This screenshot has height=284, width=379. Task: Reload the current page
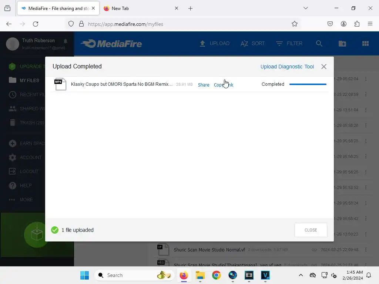[36, 24]
